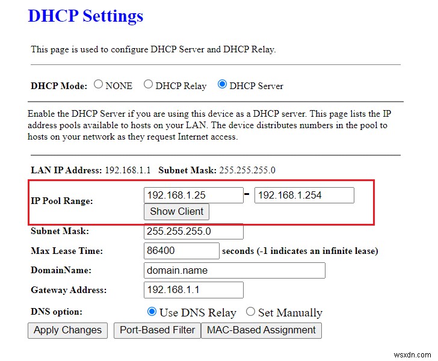Click the Subnet Mask value 255.255.255.0 text
The height and width of the screenshot is (361, 438).
(x=247, y=170)
